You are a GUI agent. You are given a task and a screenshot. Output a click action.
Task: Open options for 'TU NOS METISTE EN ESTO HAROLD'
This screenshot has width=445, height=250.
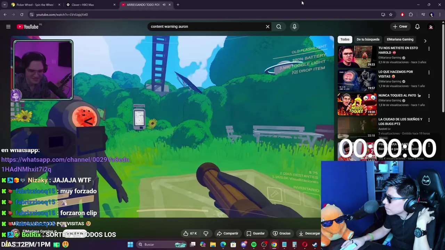[429, 49]
